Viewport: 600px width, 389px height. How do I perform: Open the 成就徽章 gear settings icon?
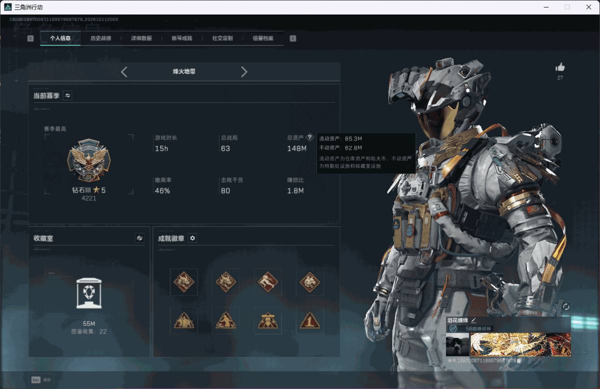coord(192,238)
